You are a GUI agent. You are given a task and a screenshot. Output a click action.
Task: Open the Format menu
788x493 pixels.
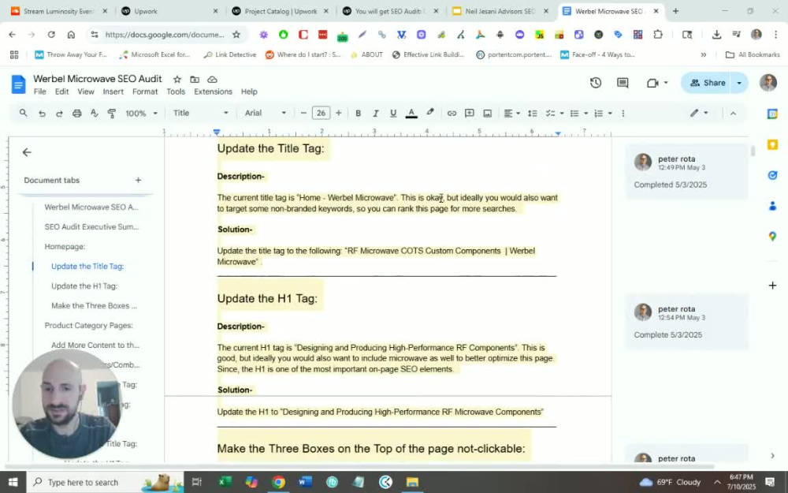tap(145, 92)
